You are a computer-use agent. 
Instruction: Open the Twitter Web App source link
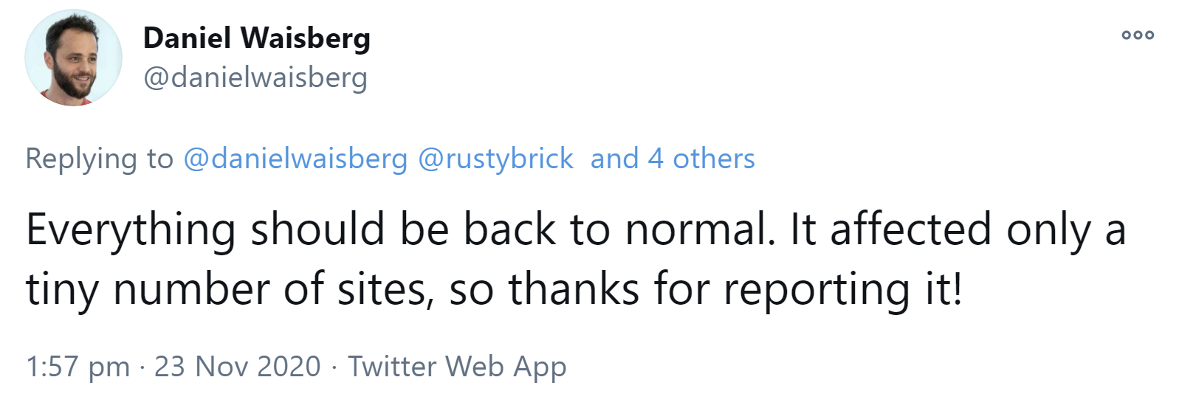pos(457,367)
